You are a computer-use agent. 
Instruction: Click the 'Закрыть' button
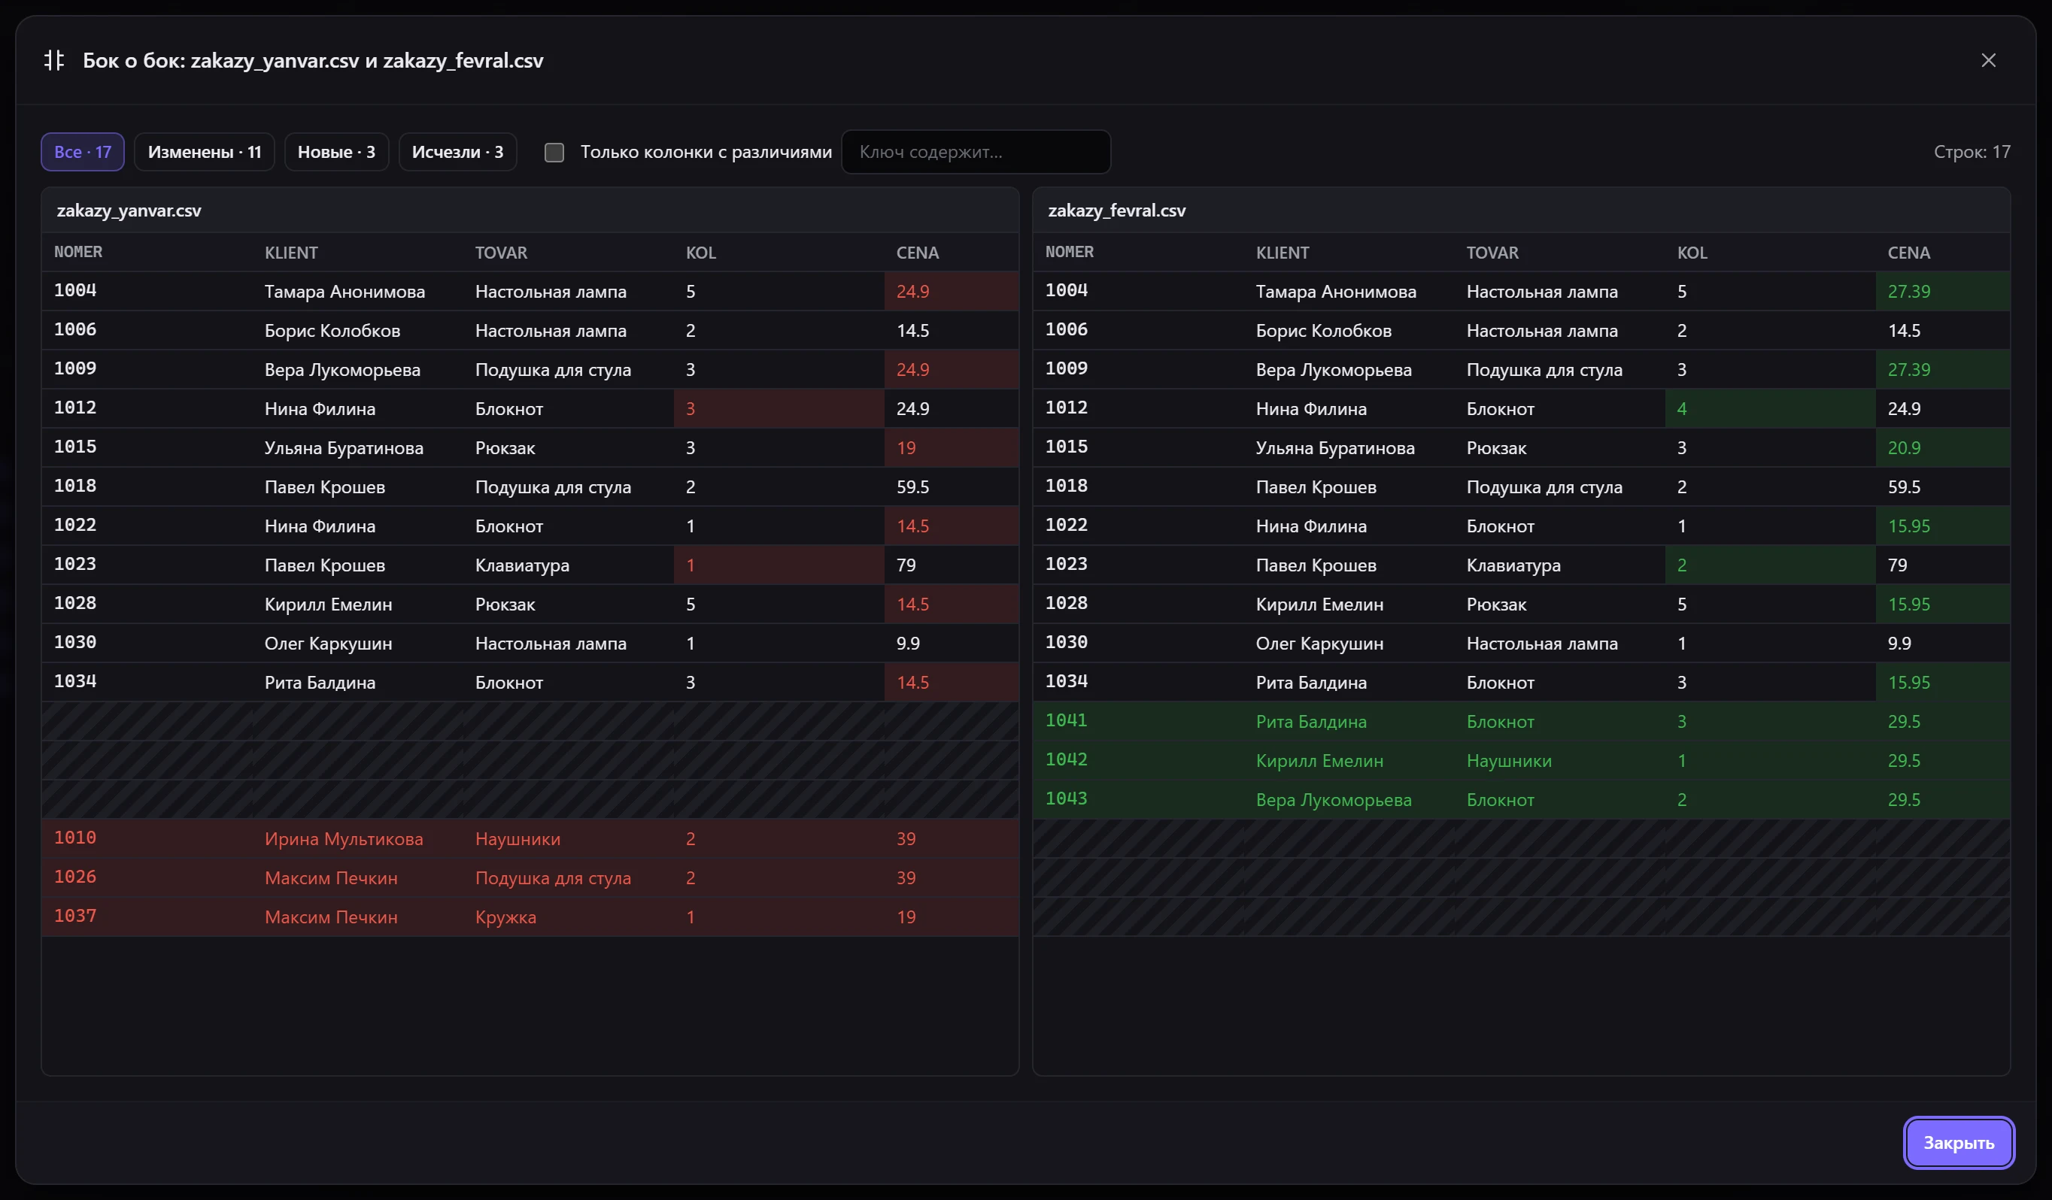(x=1959, y=1142)
